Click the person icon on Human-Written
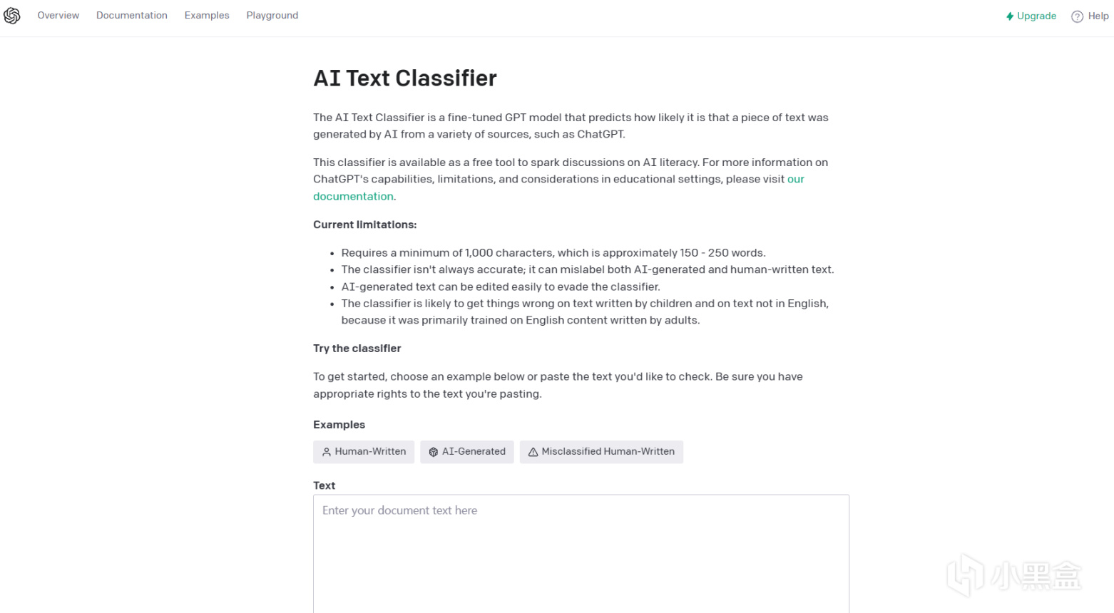This screenshot has width=1114, height=613. 327,452
